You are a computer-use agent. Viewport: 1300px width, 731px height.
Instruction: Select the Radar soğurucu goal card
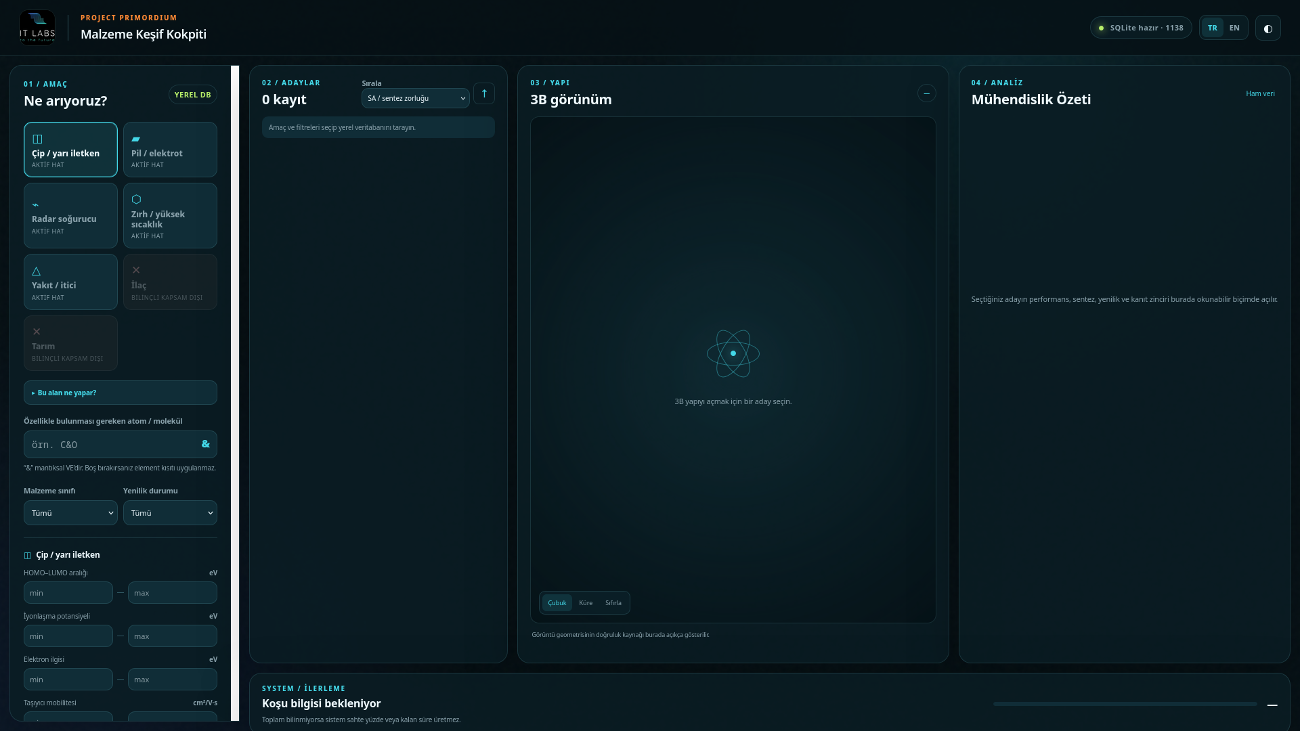(x=70, y=216)
